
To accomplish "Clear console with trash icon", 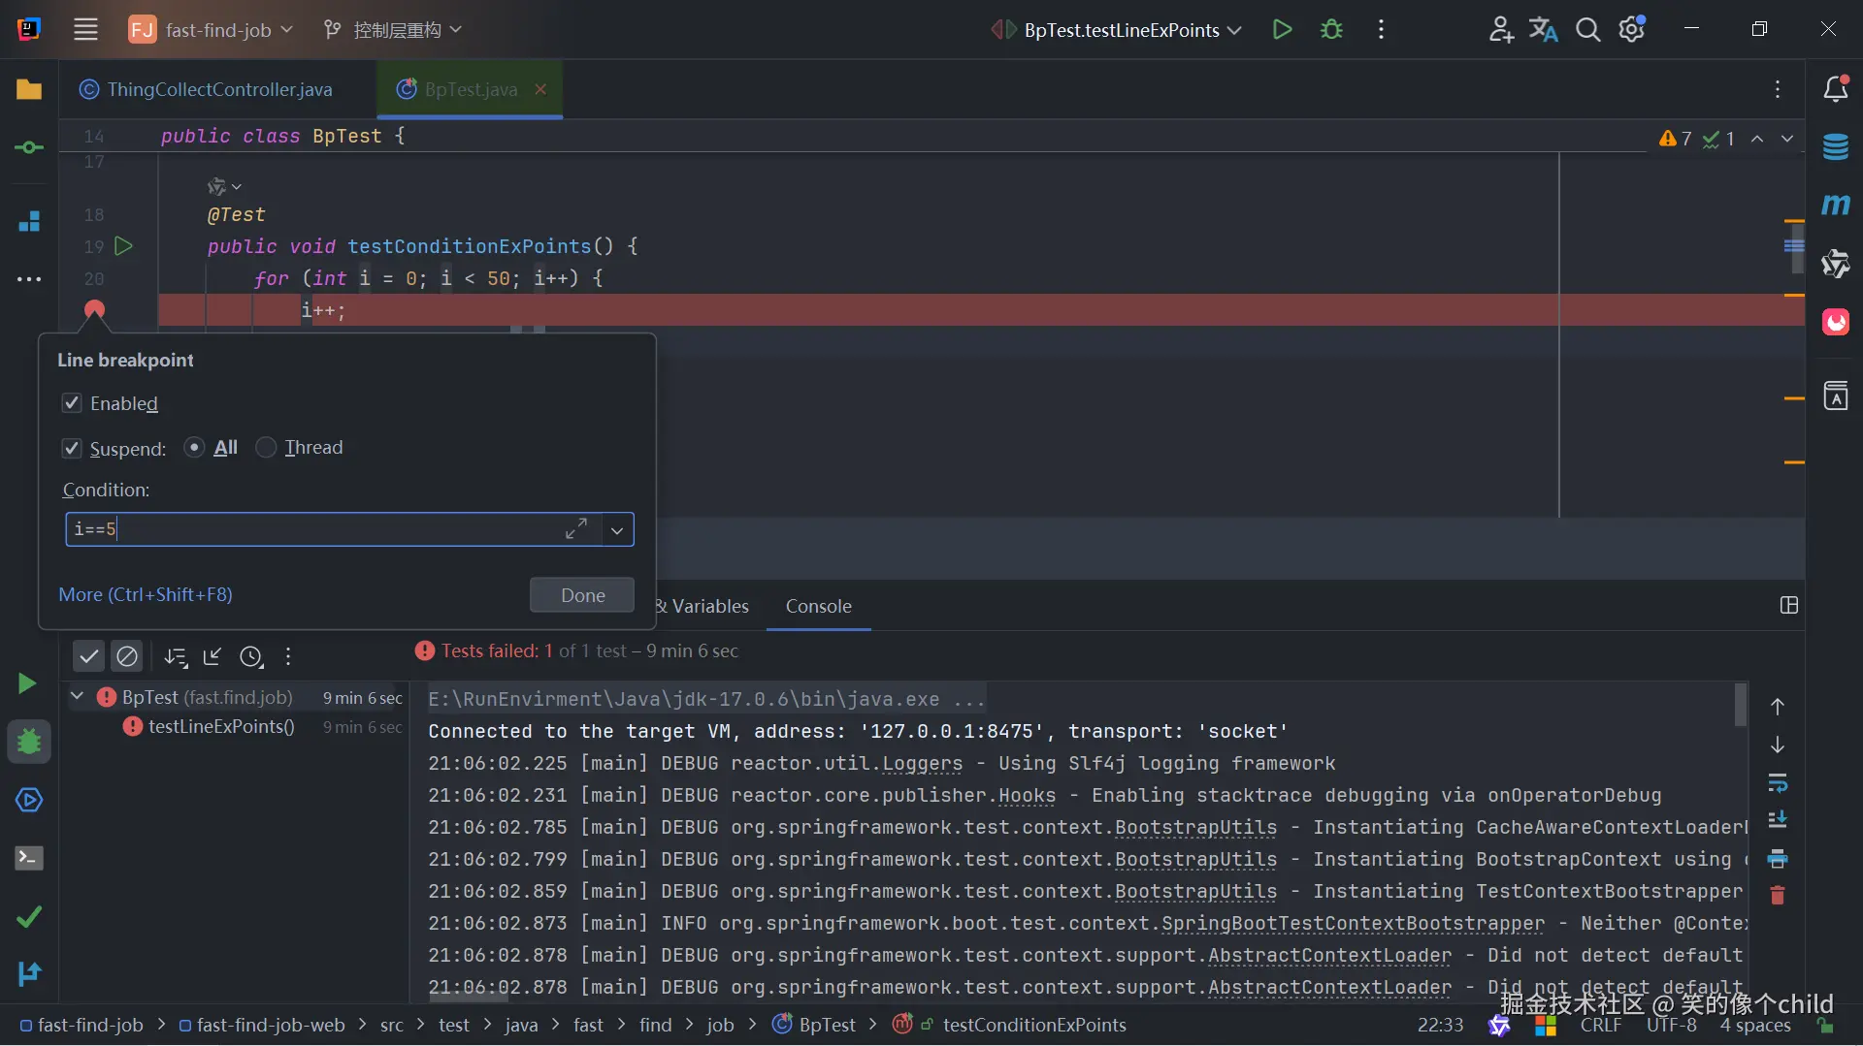I will pos(1777,896).
